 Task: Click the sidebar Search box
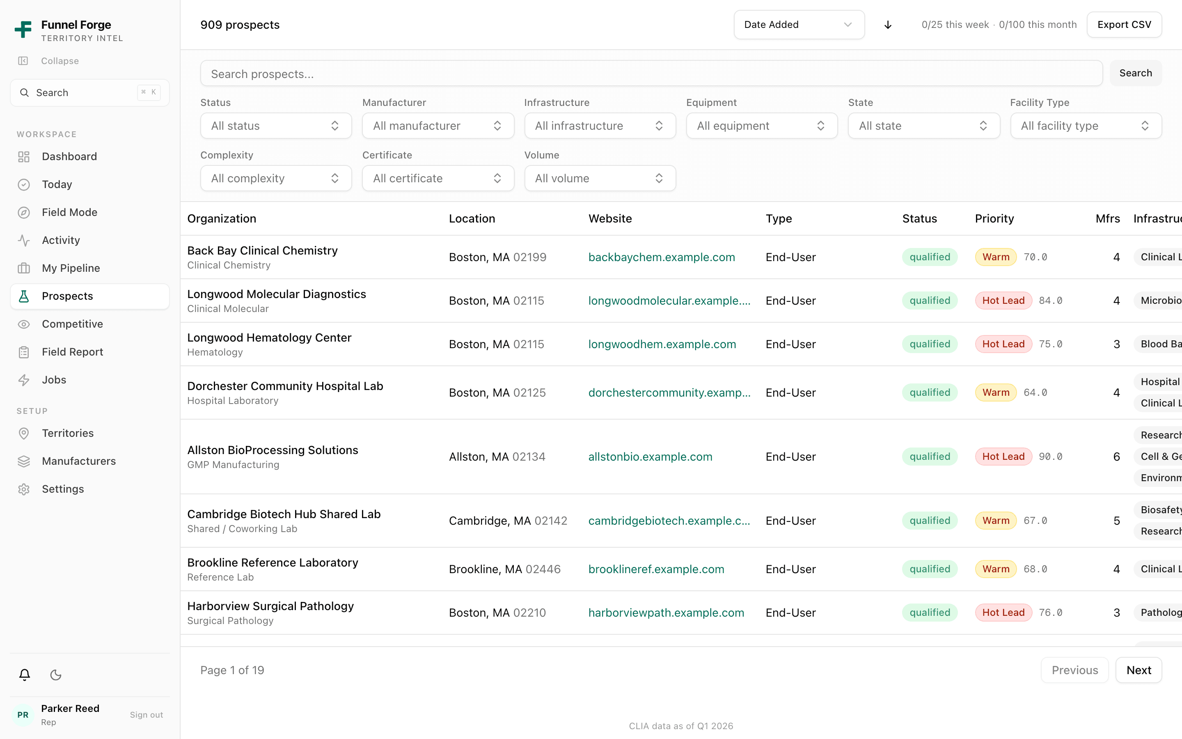tap(90, 92)
